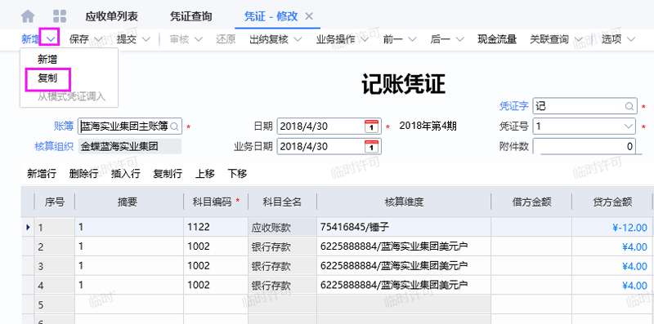The image size is (654, 324).
Task: Click the 核算维度 column header
Action: pyautogui.click(x=404, y=202)
